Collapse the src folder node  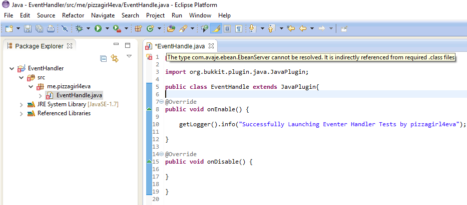21,78
